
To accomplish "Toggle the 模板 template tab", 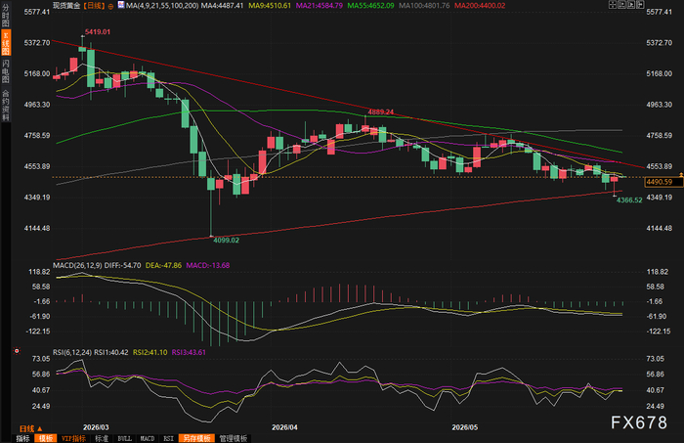I will click(46, 438).
